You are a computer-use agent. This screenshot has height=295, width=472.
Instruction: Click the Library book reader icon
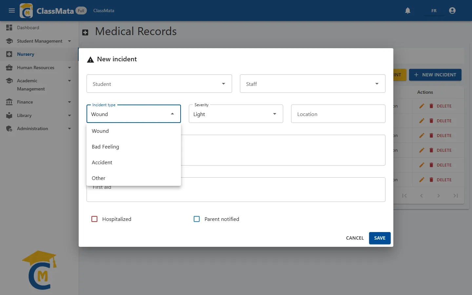click(9, 115)
